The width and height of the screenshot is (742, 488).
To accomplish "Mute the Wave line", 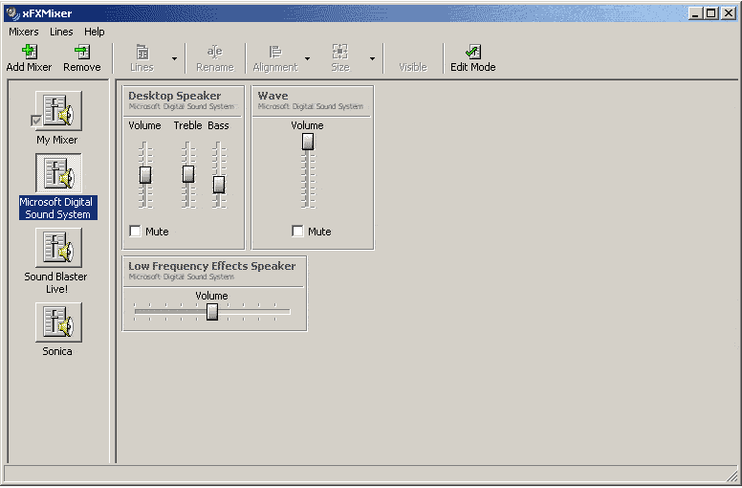I will pyautogui.click(x=297, y=231).
